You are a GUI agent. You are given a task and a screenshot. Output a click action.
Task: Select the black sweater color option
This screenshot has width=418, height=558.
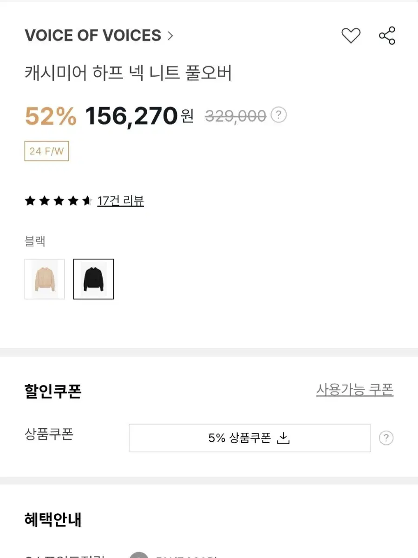point(93,279)
